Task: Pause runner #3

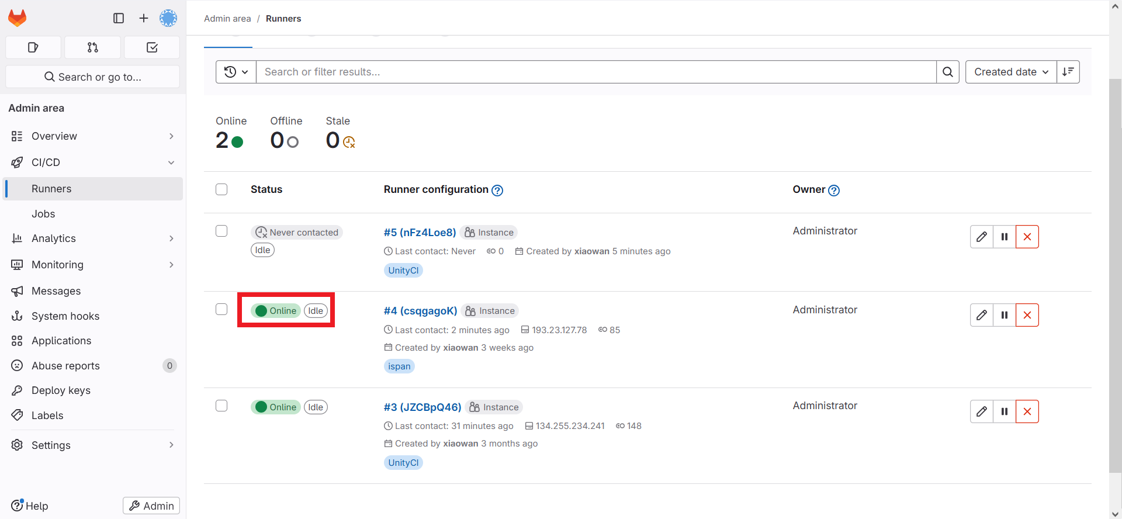Action: click(x=1005, y=411)
